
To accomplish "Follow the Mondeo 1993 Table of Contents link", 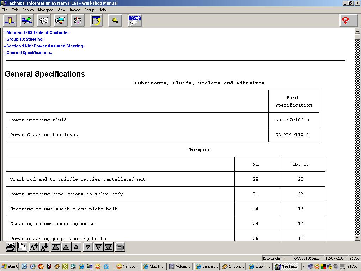I will click(37, 32).
